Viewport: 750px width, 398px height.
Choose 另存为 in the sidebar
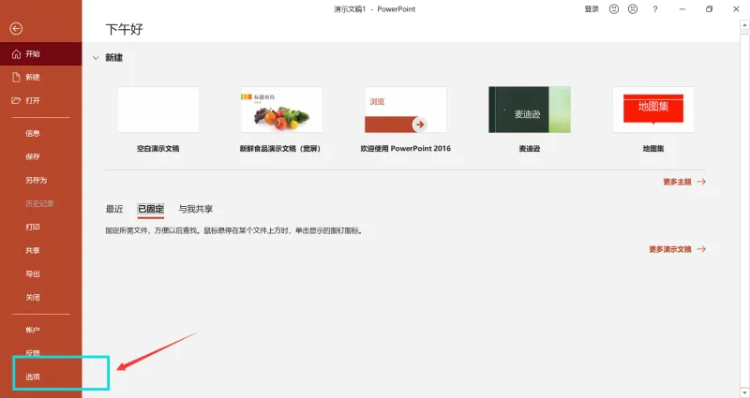click(37, 180)
